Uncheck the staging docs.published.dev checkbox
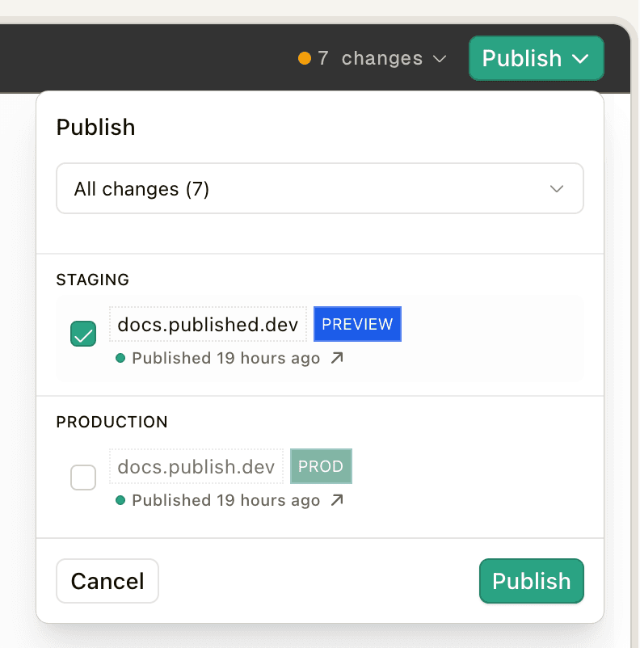 [83, 333]
